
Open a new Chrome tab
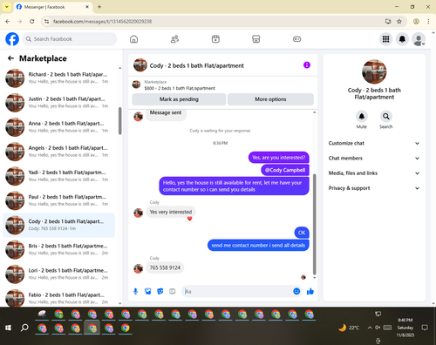pyautogui.click(x=99, y=7)
